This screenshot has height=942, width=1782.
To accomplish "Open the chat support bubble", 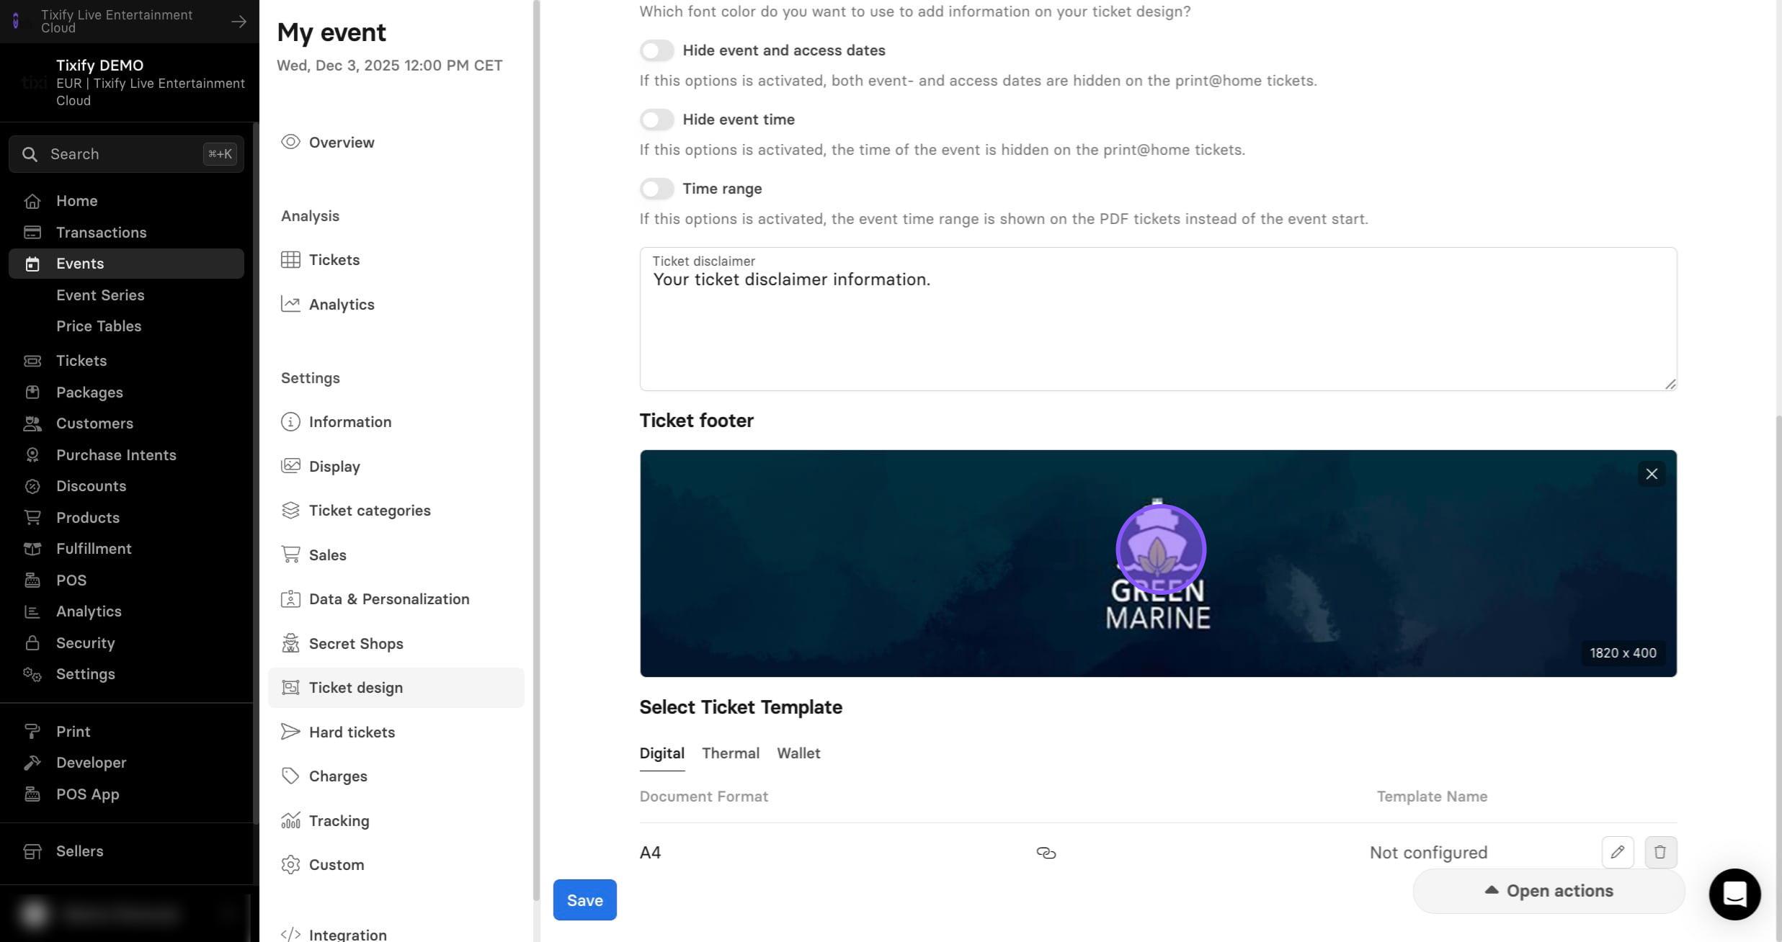I will pyautogui.click(x=1734, y=894).
